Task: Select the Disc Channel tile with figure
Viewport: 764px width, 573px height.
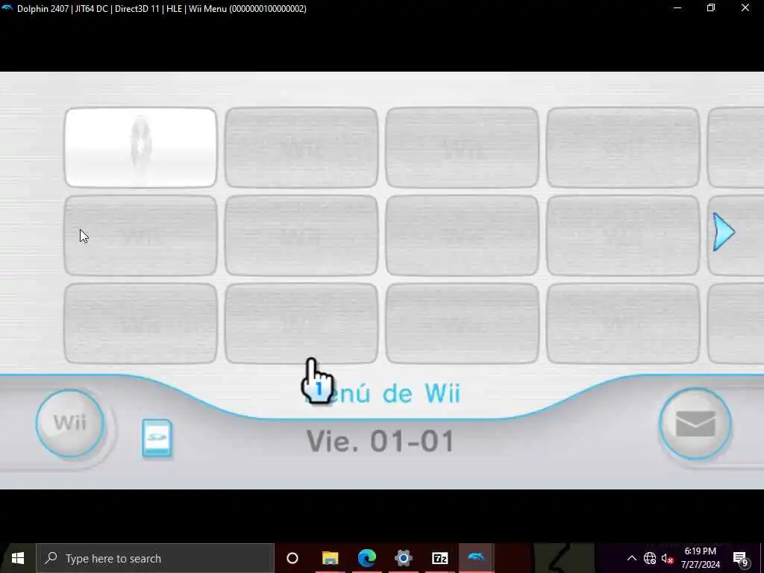Action: coord(141,148)
